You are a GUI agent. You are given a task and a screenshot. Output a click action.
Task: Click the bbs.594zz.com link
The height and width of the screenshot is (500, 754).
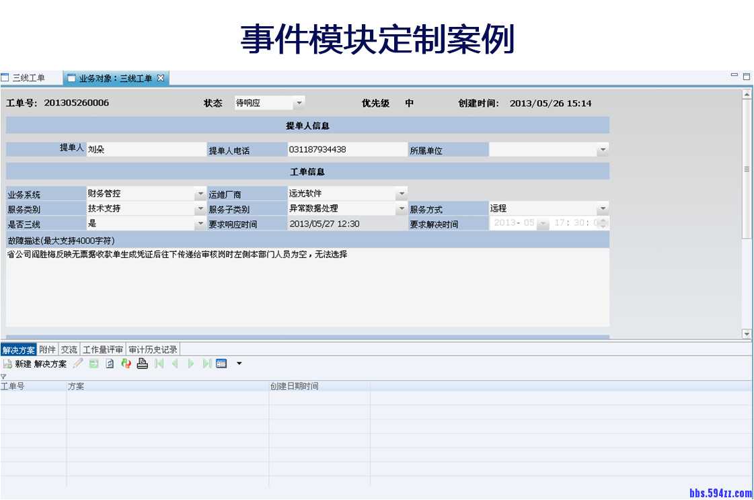tap(721, 494)
